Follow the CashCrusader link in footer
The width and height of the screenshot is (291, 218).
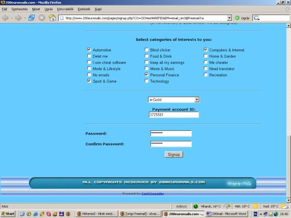(154, 193)
